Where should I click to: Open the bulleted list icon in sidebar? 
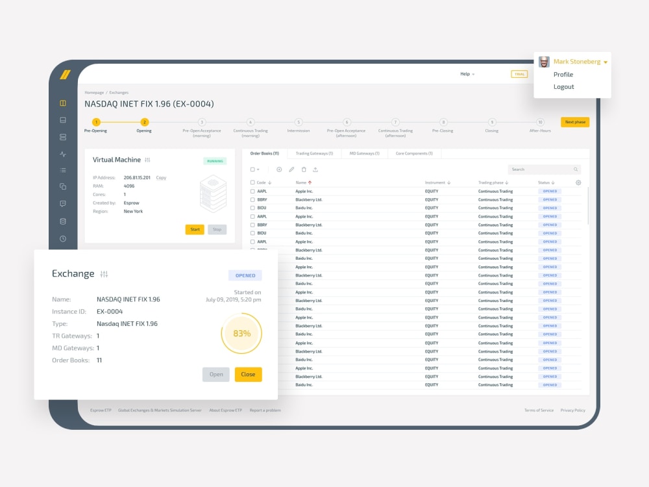[63, 170]
